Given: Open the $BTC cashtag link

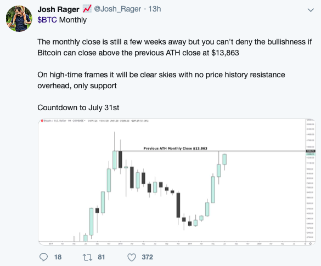Looking at the screenshot, I should tap(47, 20).
